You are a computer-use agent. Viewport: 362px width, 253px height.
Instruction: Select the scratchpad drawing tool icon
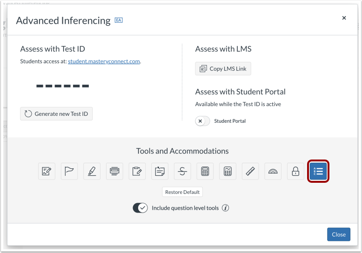coord(47,171)
